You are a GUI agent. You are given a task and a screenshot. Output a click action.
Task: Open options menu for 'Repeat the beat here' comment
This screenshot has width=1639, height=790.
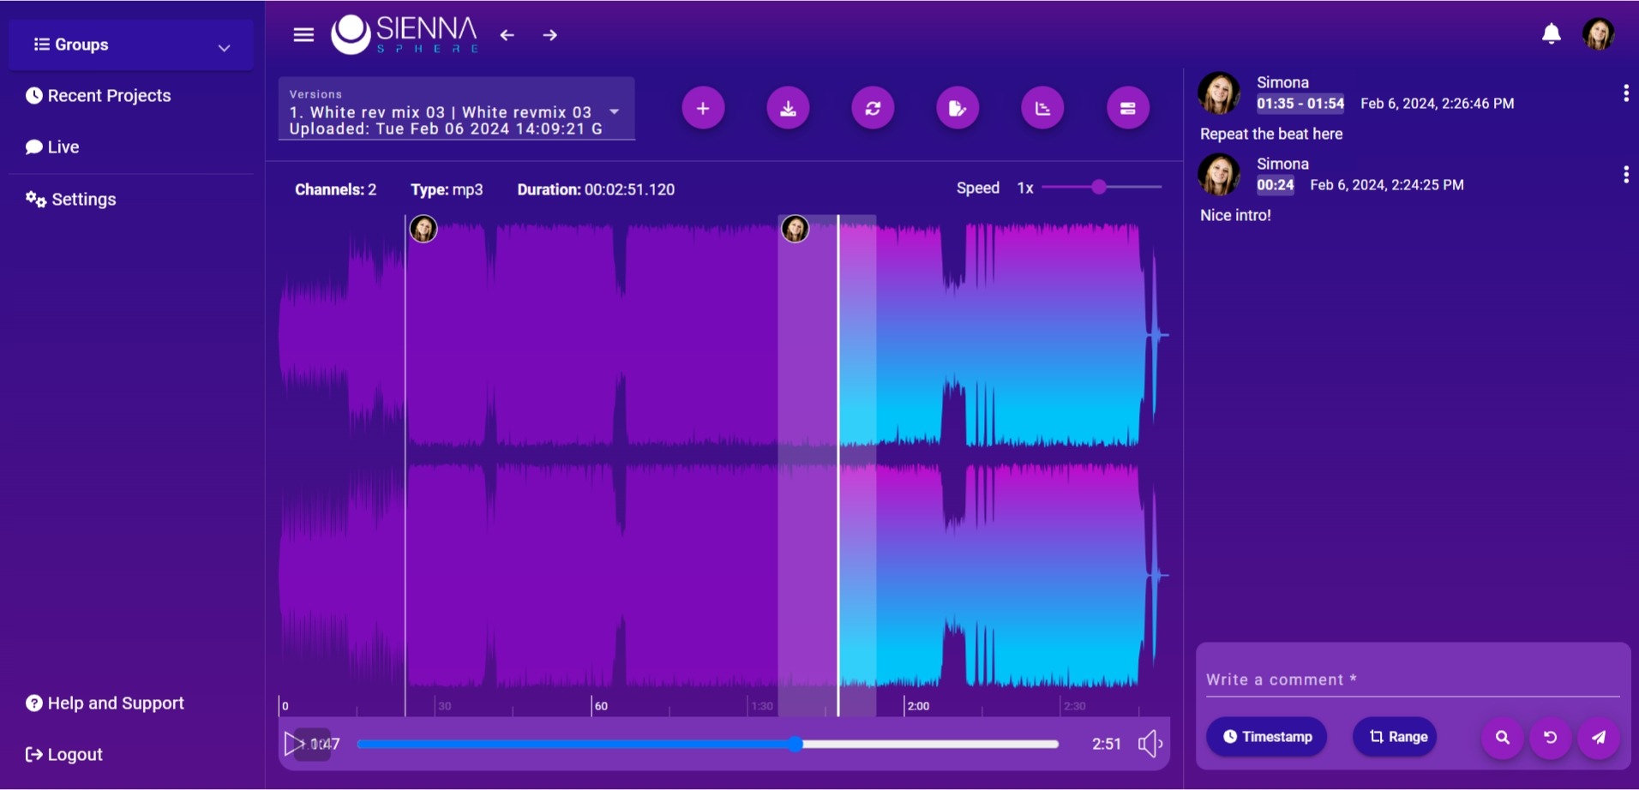tap(1625, 93)
